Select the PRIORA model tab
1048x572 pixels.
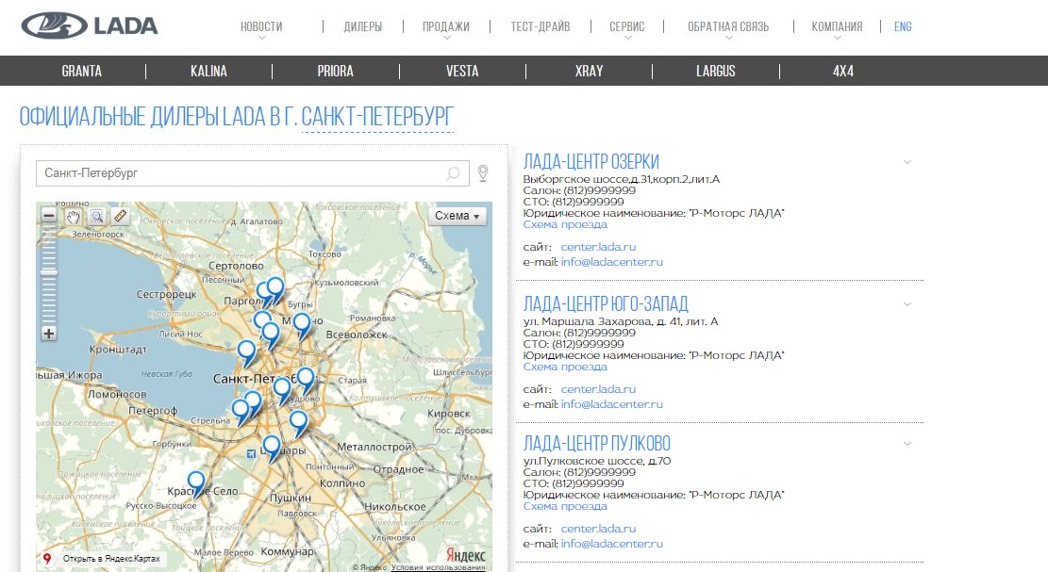click(336, 71)
